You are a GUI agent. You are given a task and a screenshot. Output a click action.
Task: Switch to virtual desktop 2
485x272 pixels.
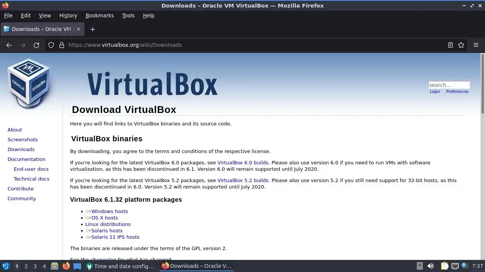[26, 266]
